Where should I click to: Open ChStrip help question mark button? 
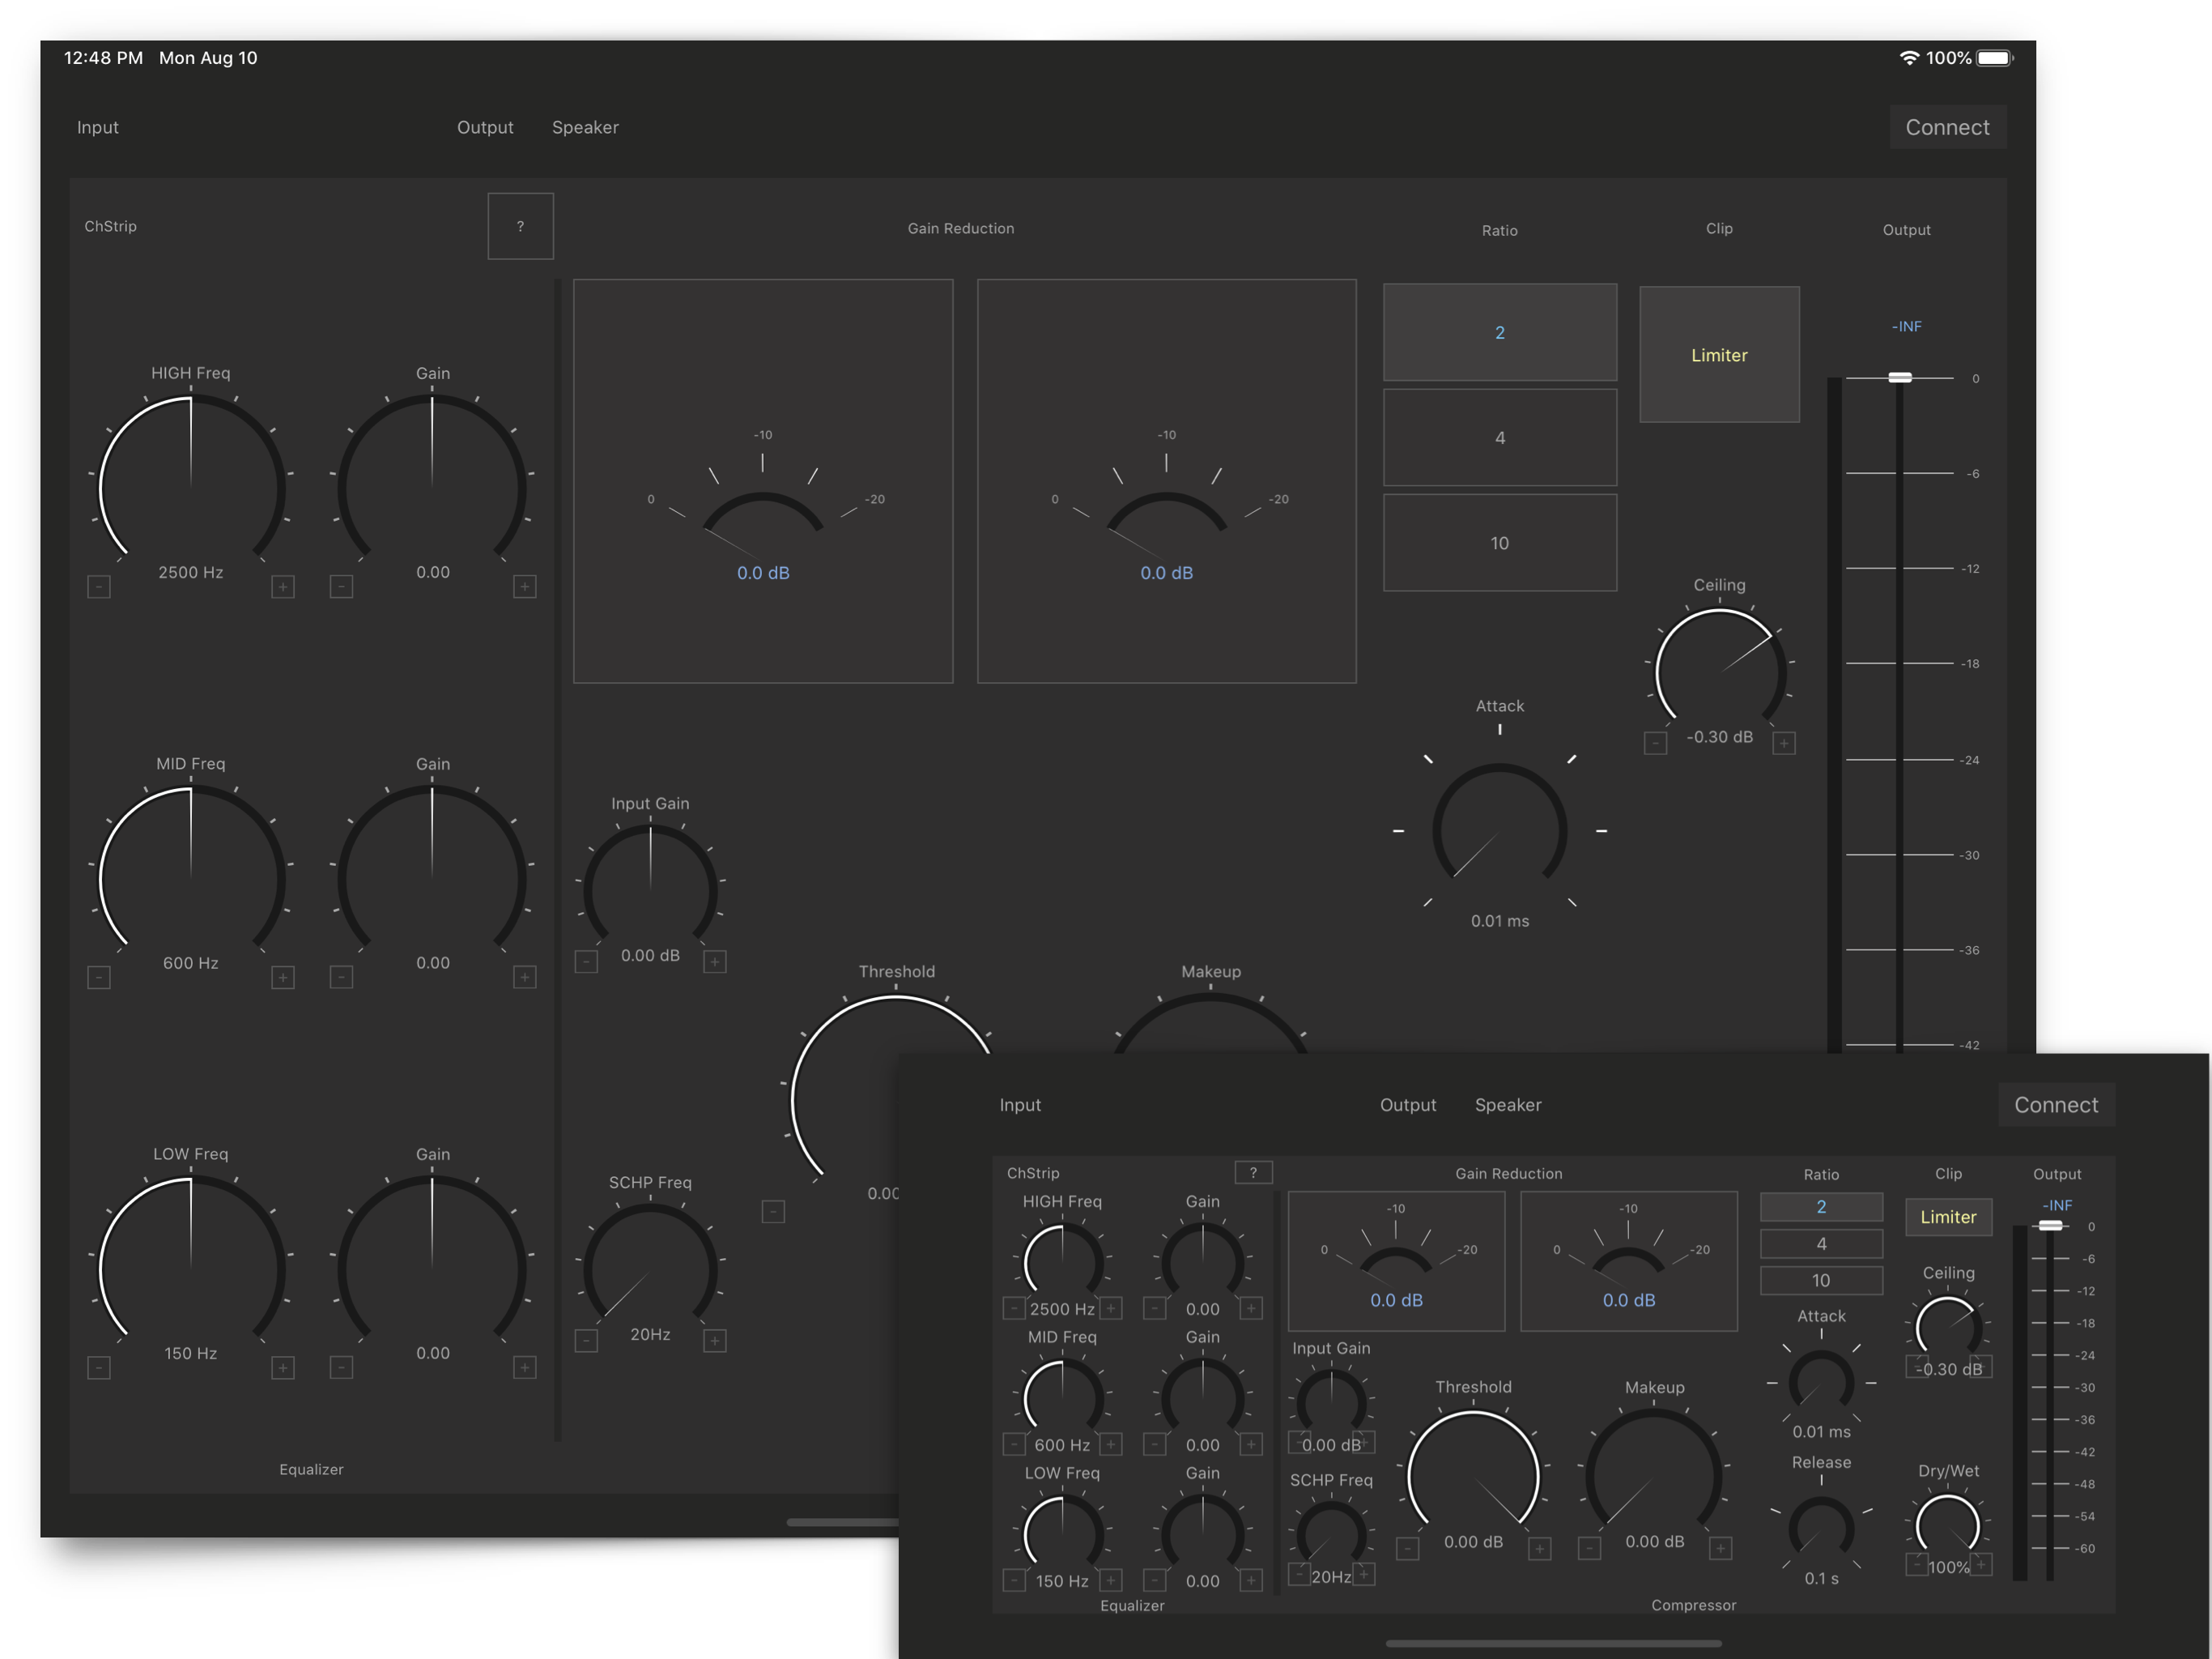coord(520,226)
